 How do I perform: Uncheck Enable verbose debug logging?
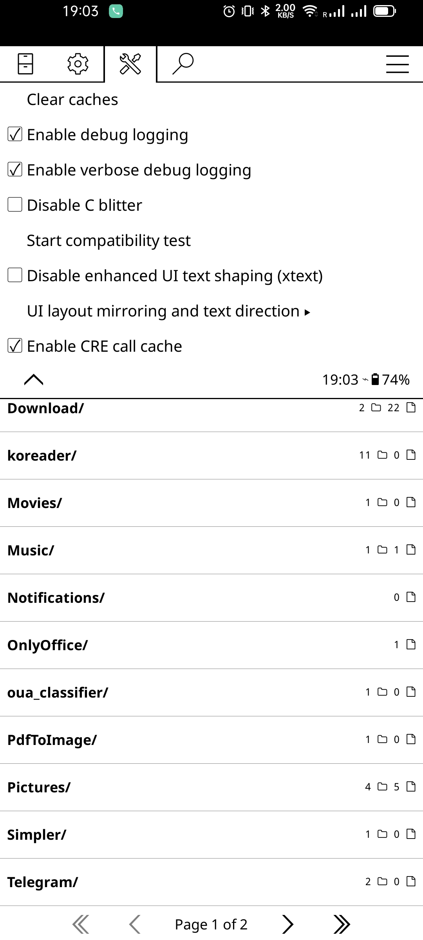click(15, 170)
